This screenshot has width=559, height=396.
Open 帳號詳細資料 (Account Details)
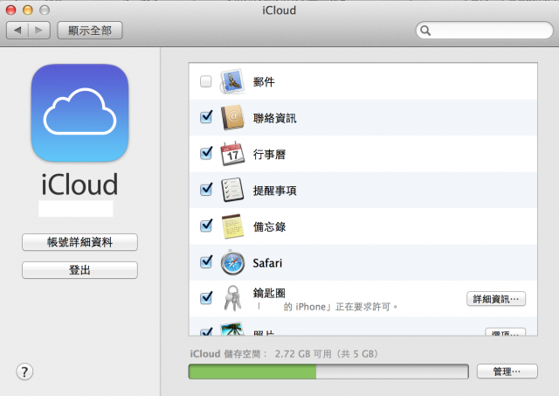pyautogui.click(x=79, y=242)
